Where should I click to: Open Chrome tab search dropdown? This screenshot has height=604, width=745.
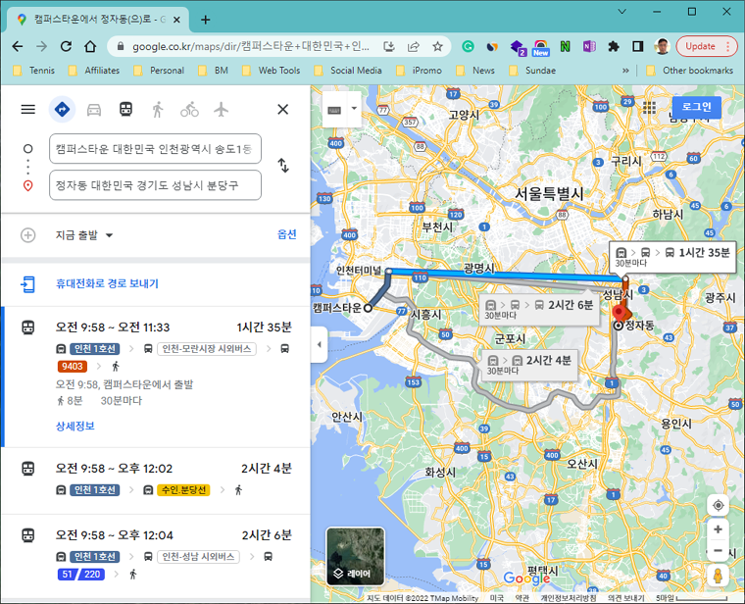click(x=621, y=12)
